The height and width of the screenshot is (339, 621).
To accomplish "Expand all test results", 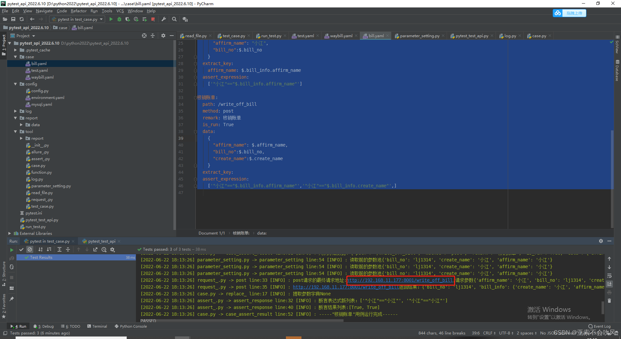I will (60, 249).
